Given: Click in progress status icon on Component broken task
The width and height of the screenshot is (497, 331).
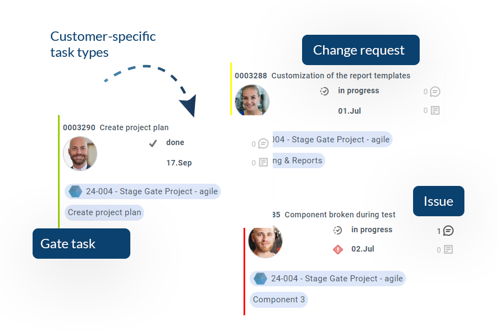Looking at the screenshot, I should tap(337, 230).
